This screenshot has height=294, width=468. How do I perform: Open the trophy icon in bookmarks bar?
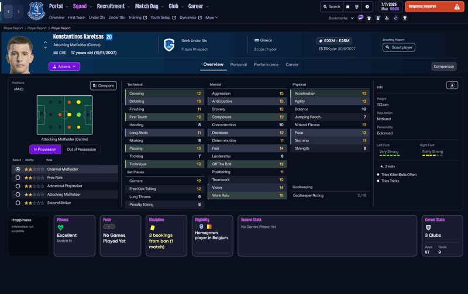[405, 18]
